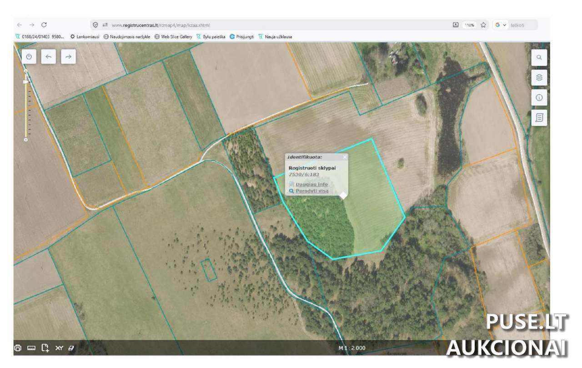Click browser back arrow

(19, 25)
